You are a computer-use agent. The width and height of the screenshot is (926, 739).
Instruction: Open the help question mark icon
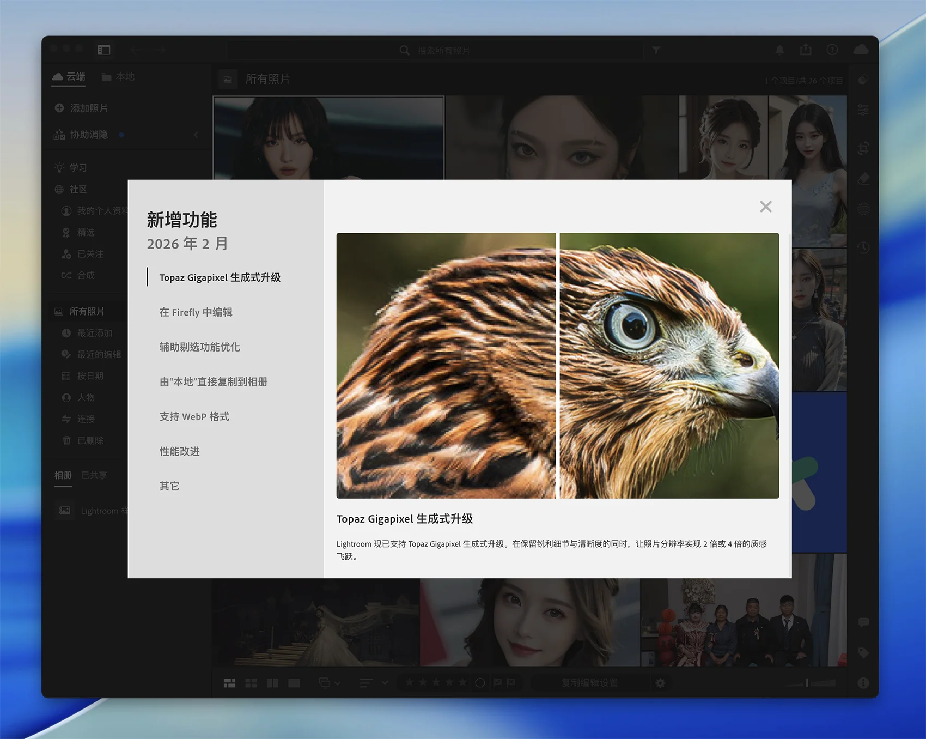coord(832,50)
